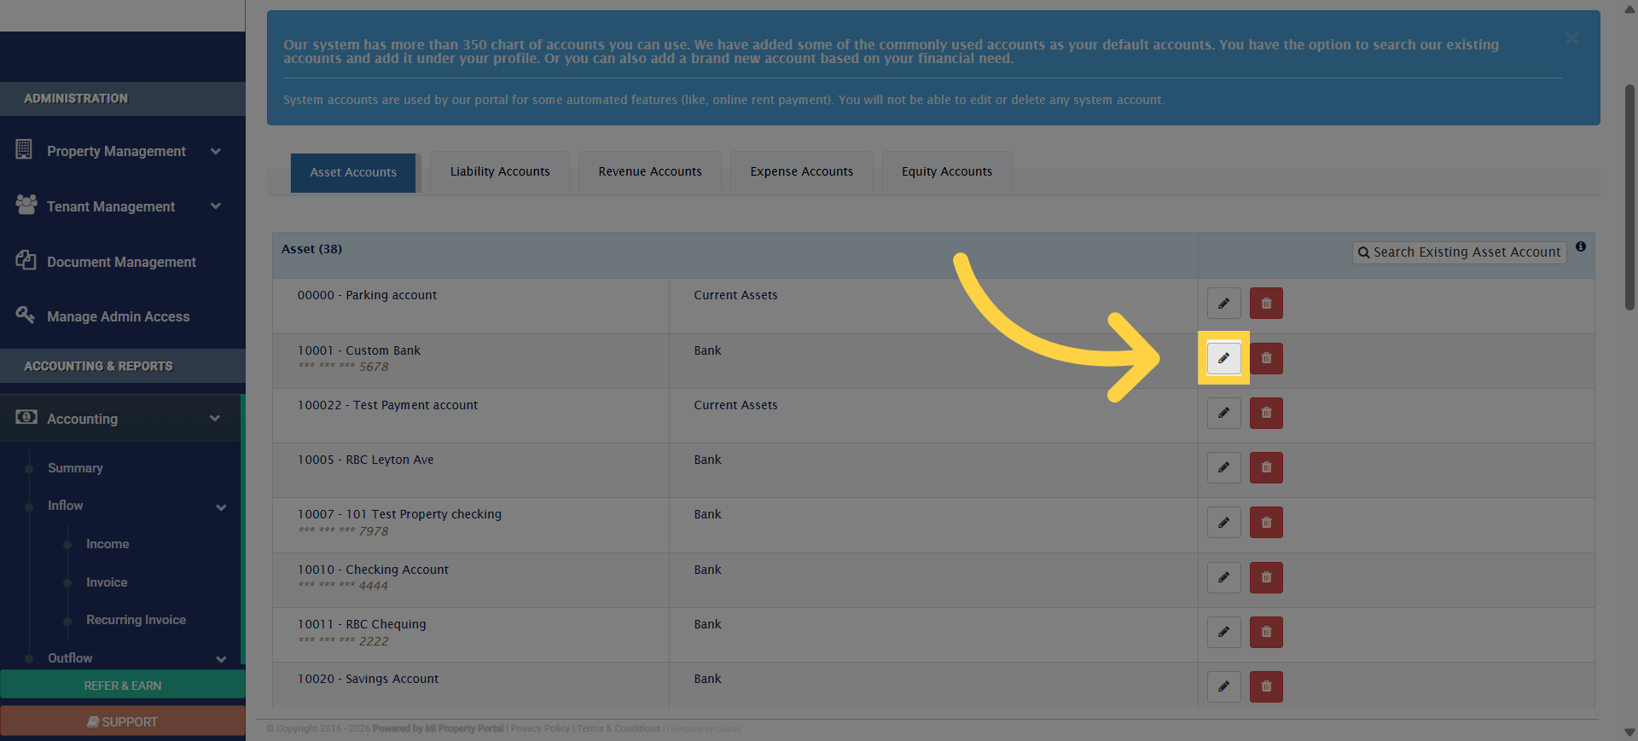Switch to the Revenue Accounts tab
Viewport: 1638px width, 741px height.
[x=650, y=171]
